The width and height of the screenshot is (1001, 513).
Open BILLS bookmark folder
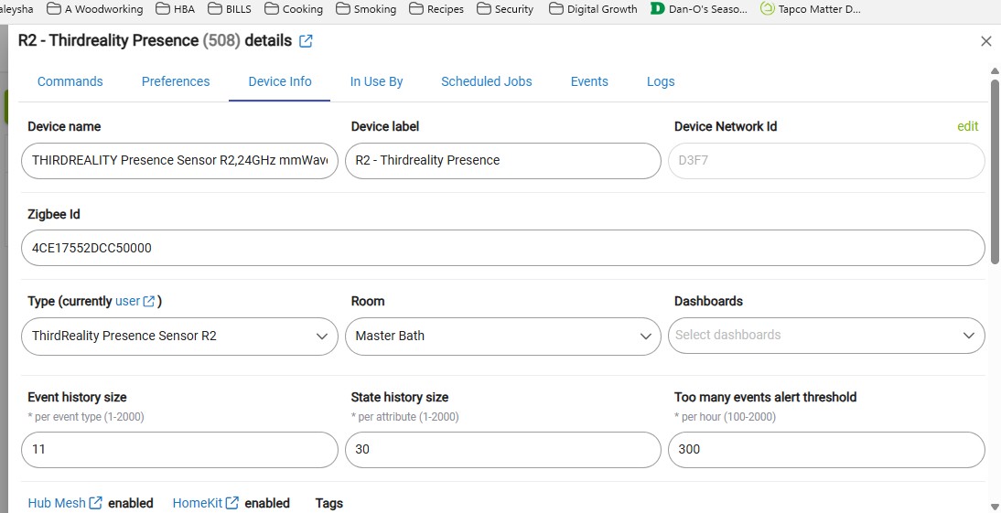[229, 9]
